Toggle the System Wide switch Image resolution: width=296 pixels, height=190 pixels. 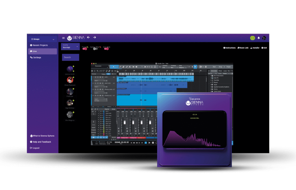(95, 49)
